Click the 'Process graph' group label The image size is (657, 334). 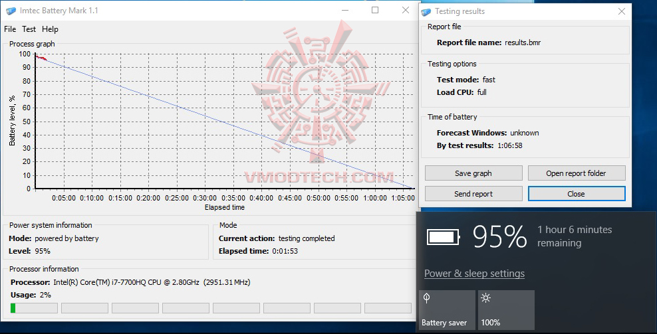tap(33, 44)
